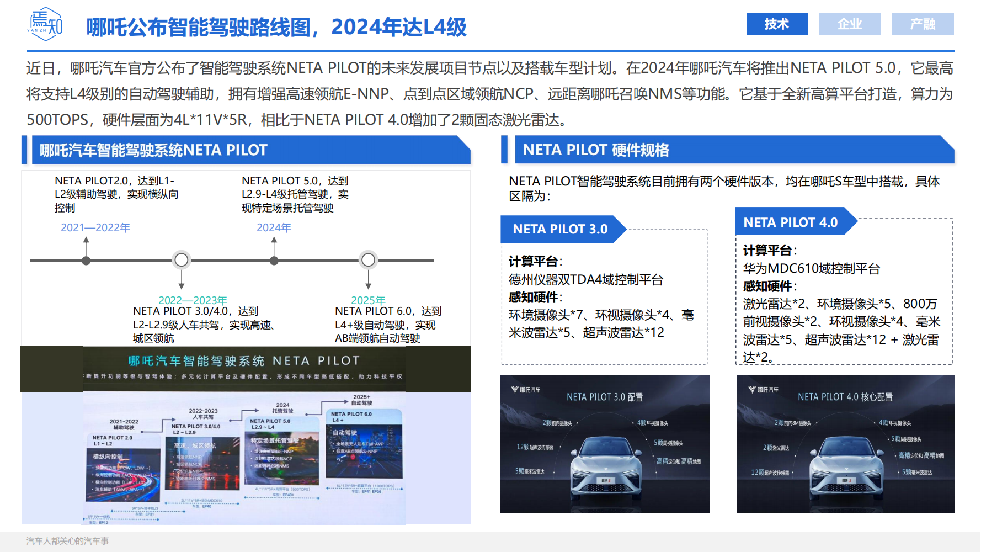Select the 2024年 timeline label

click(x=274, y=227)
